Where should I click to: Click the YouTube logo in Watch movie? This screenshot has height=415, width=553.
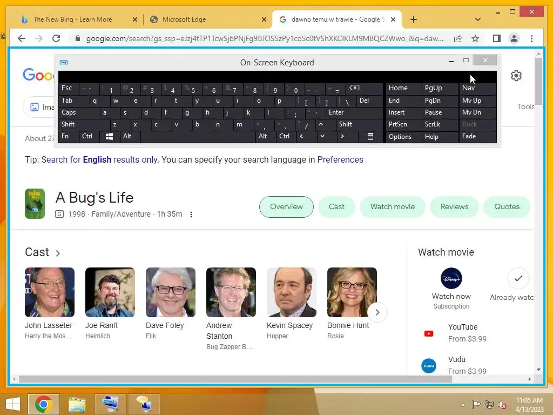coord(428,333)
